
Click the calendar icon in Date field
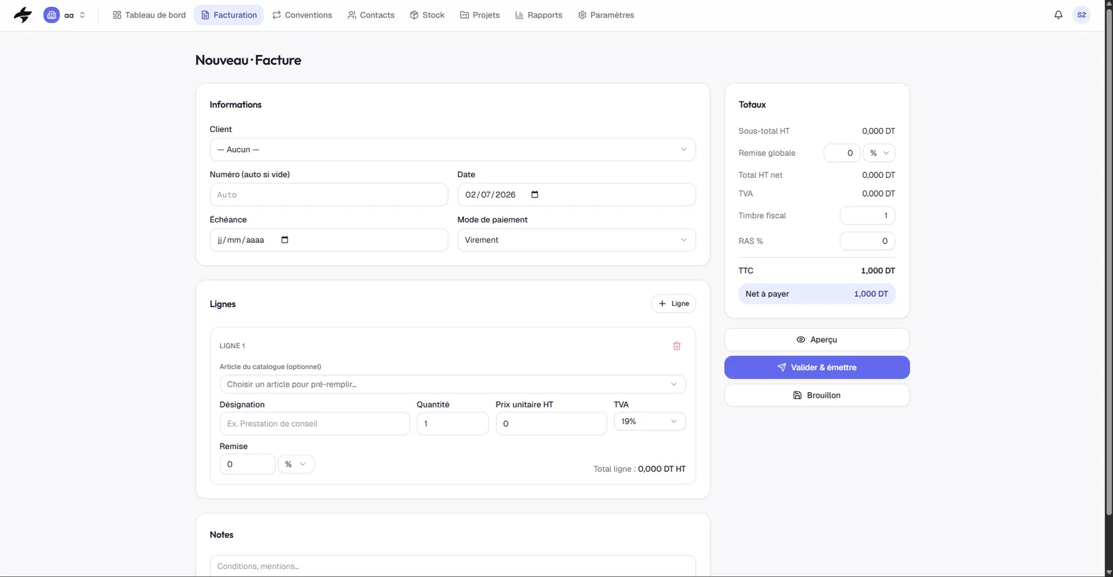534,195
